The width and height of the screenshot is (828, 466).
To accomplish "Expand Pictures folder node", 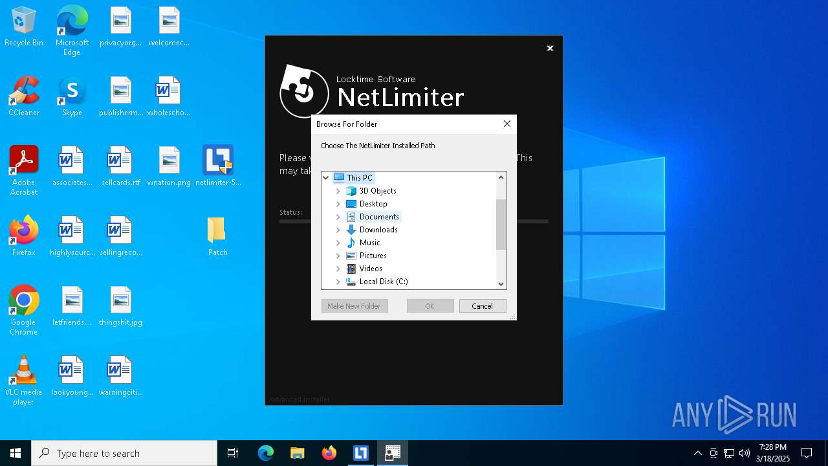I will (338, 256).
